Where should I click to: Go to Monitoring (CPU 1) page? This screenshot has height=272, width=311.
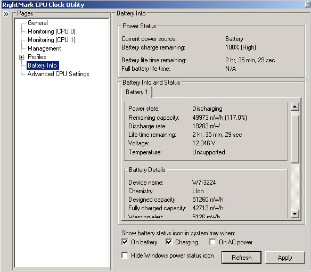point(52,40)
